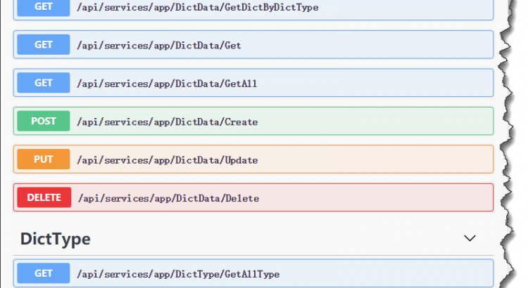Click the GET badge for GetAllType
Image resolution: width=528 pixels, height=288 pixels.
click(43, 273)
